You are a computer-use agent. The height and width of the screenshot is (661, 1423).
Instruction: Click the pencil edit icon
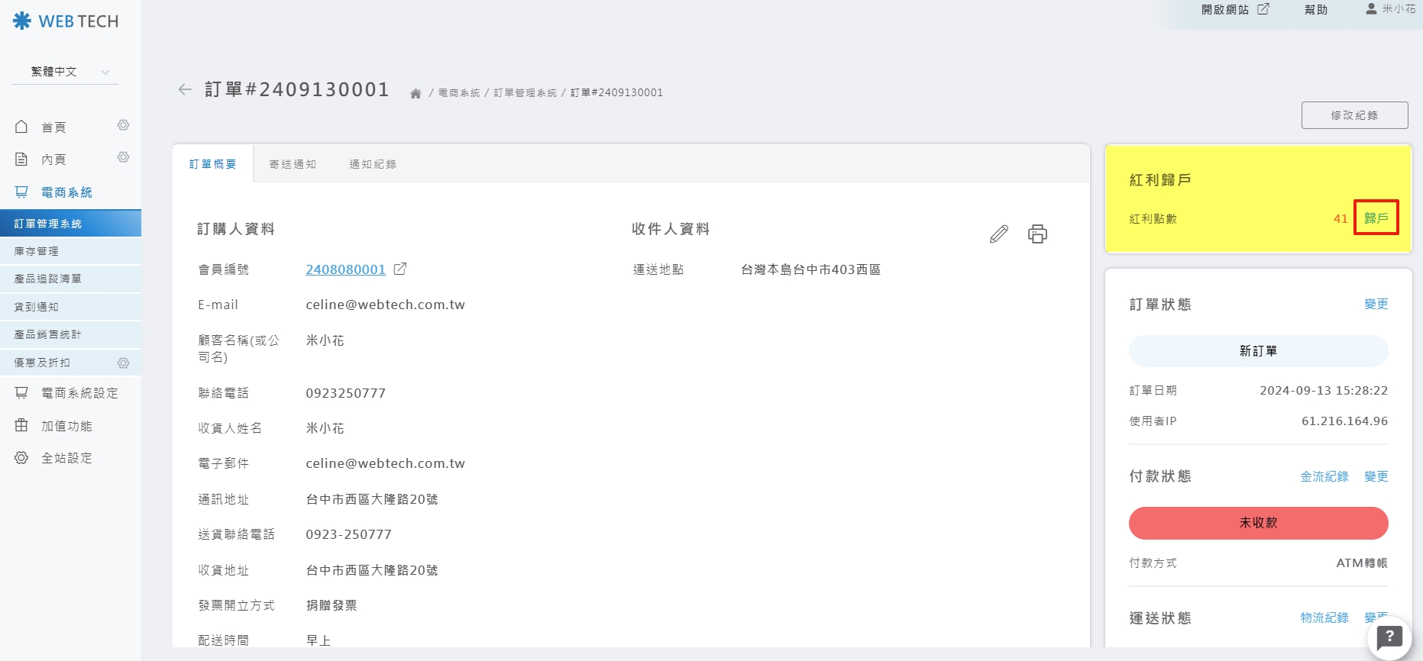click(998, 234)
